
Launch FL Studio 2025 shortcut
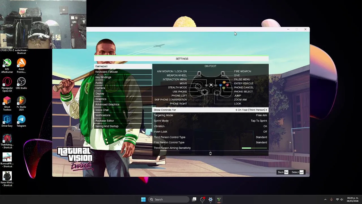tap(21, 104)
